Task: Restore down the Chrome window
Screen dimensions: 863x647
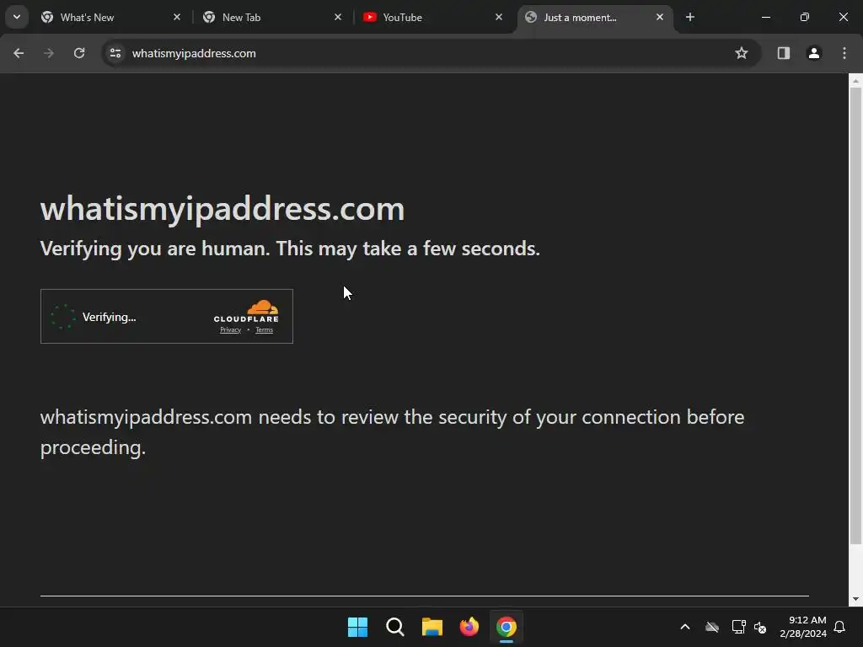Action: (x=804, y=17)
